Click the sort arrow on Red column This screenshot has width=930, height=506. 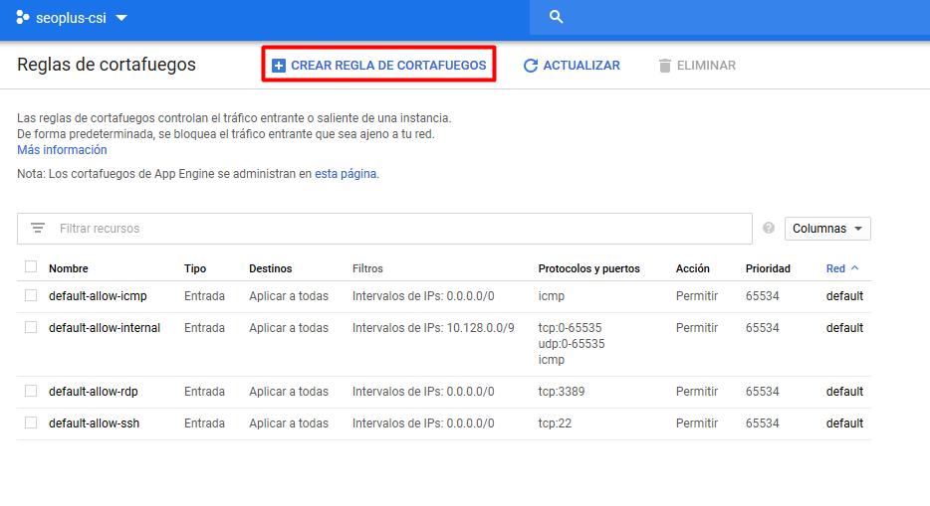pyautogui.click(x=854, y=268)
